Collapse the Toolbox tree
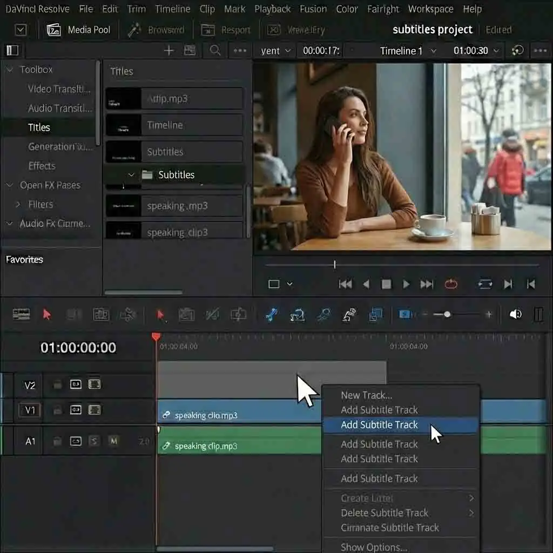Image resolution: width=553 pixels, height=553 pixels. [10, 70]
